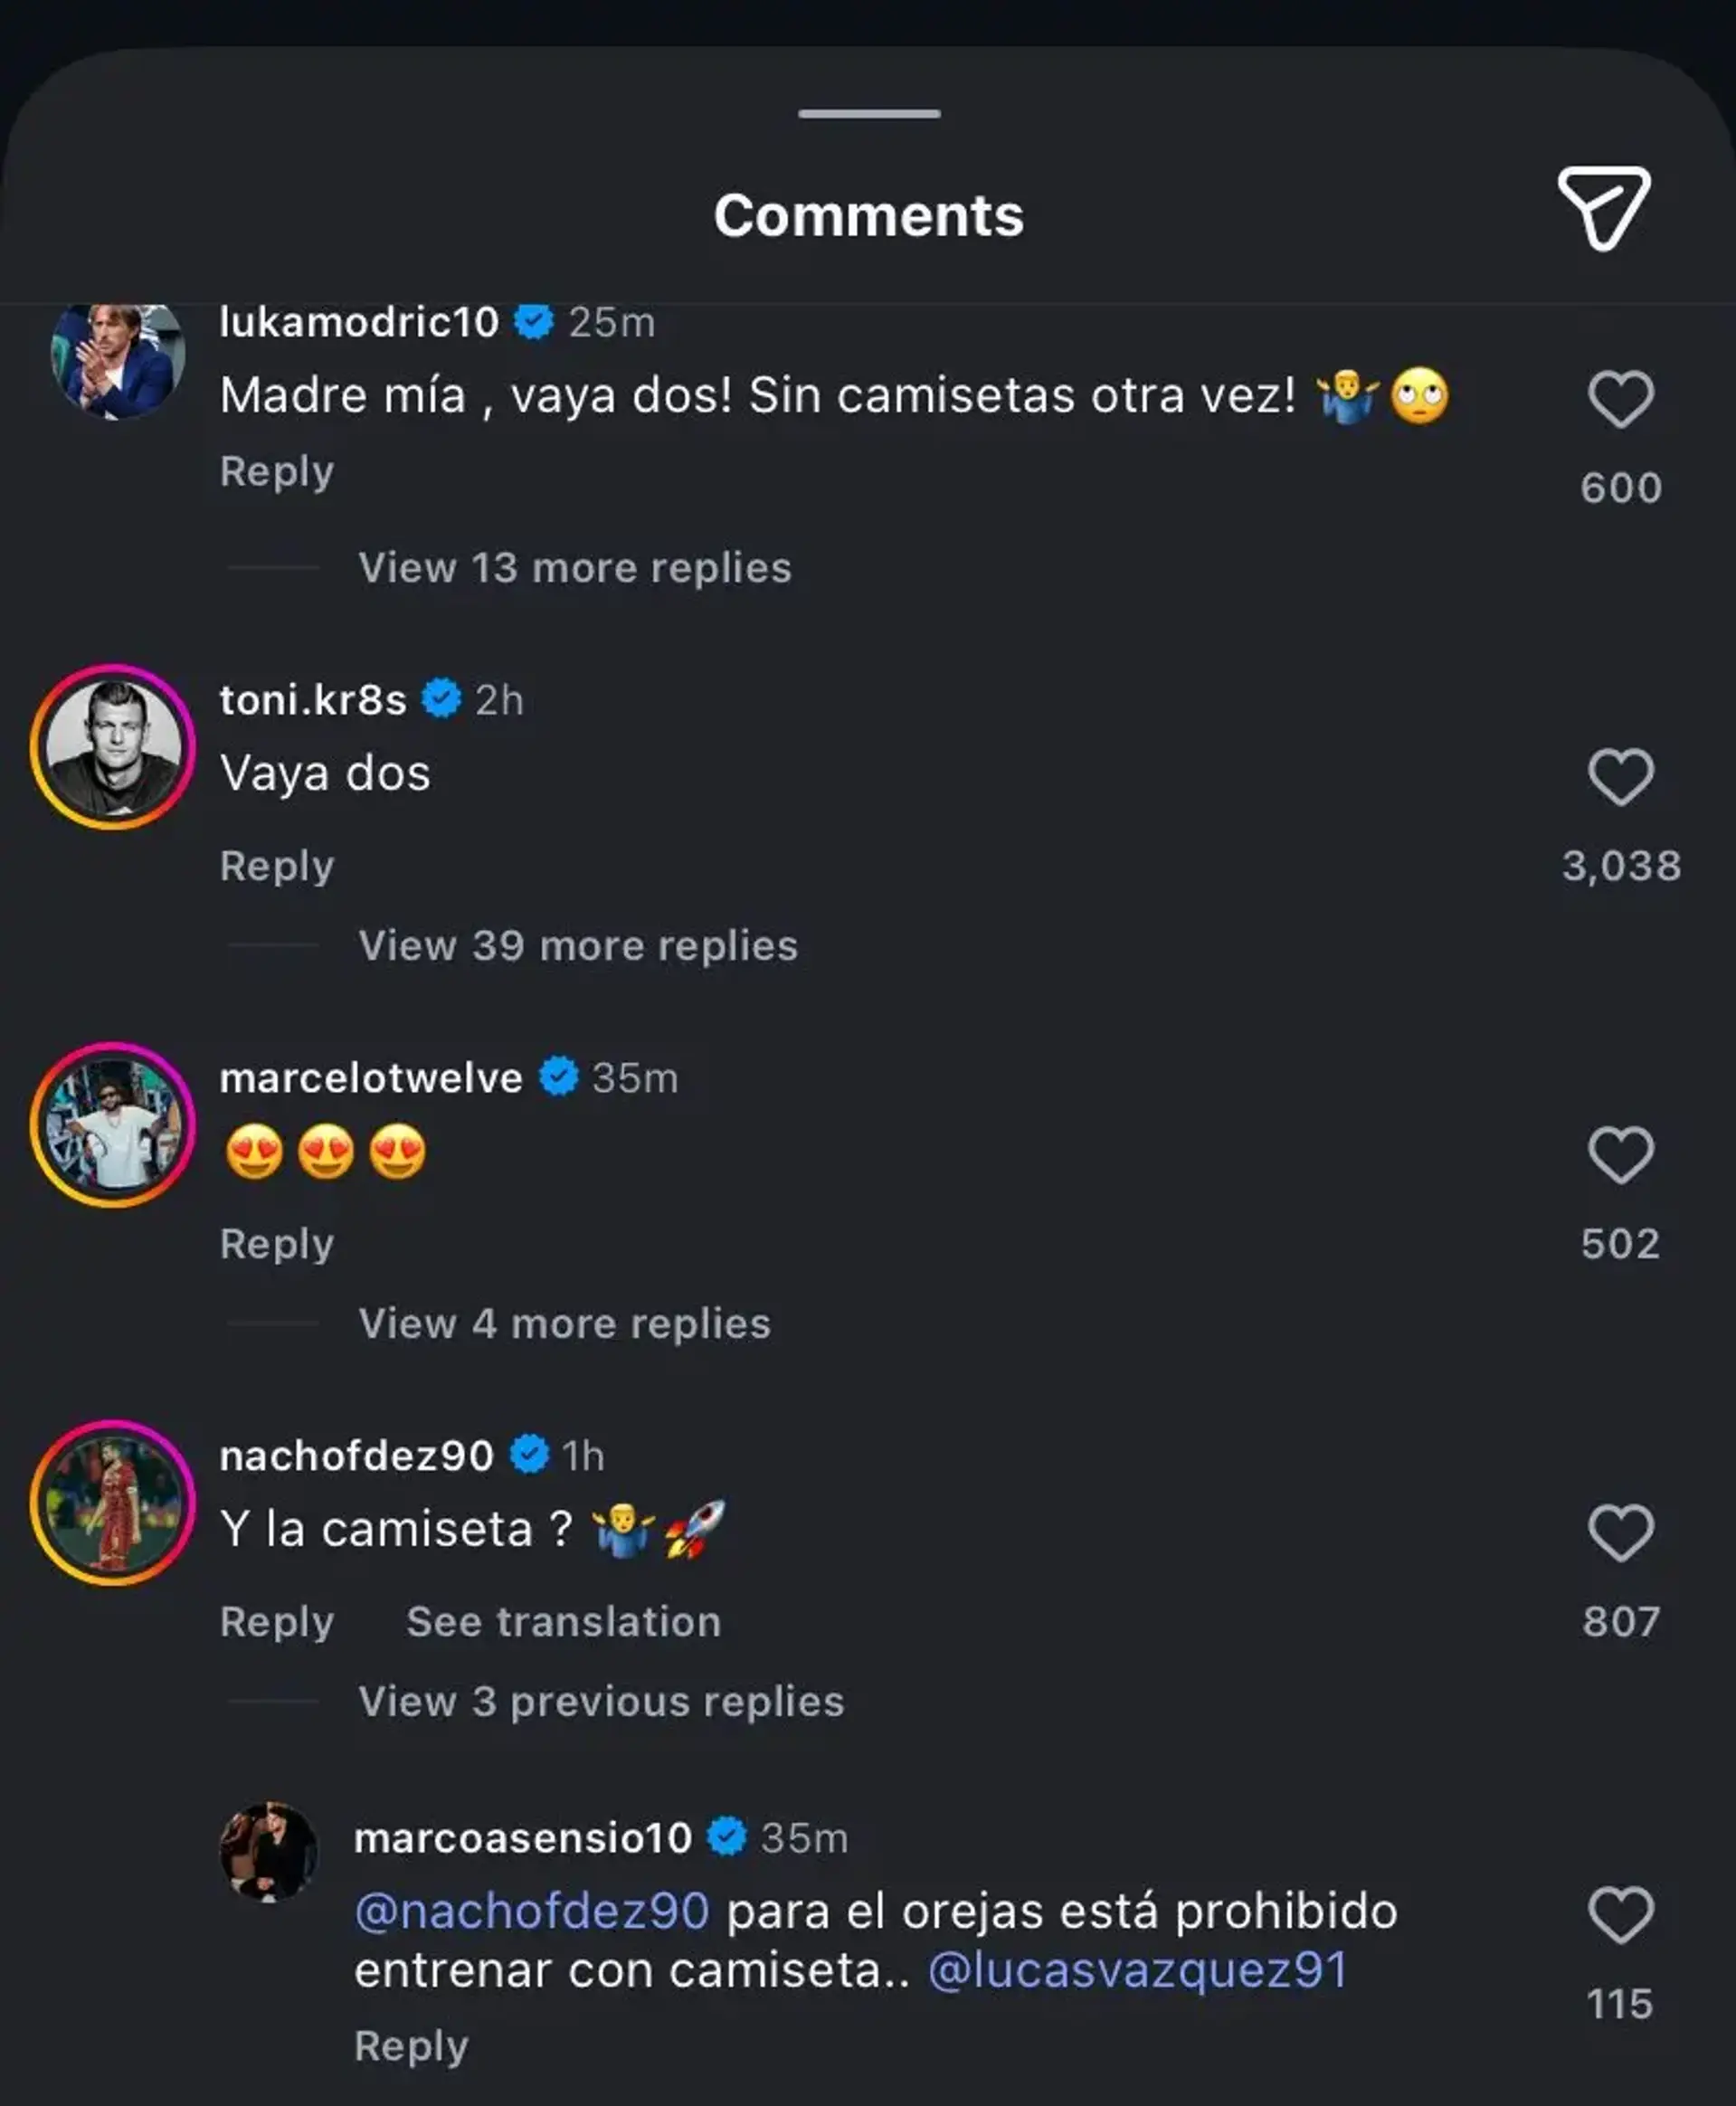Tap the share paper-plane icon
1736x2106 pixels.
tap(1603, 208)
